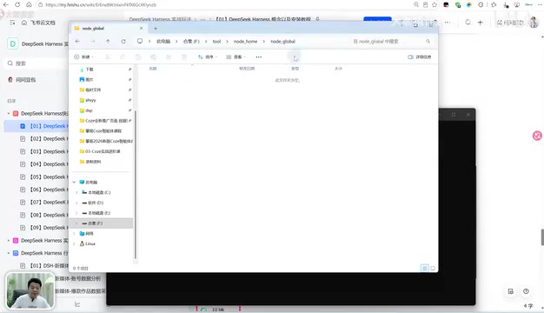Expand the Network node in navigation pane
This screenshot has height=313, width=544.
(x=74, y=234)
